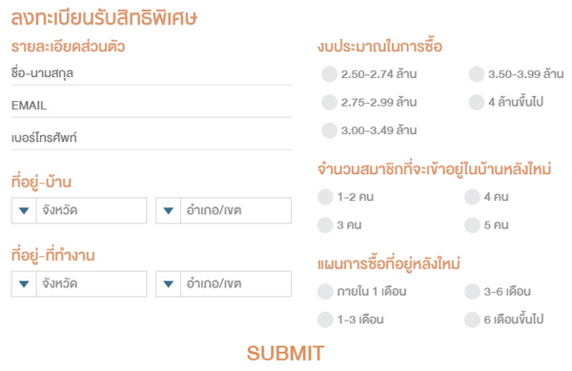Pick the 3-6 เดือน purchase plan
Image resolution: width=572 pixels, height=371 pixels.
[472, 291]
